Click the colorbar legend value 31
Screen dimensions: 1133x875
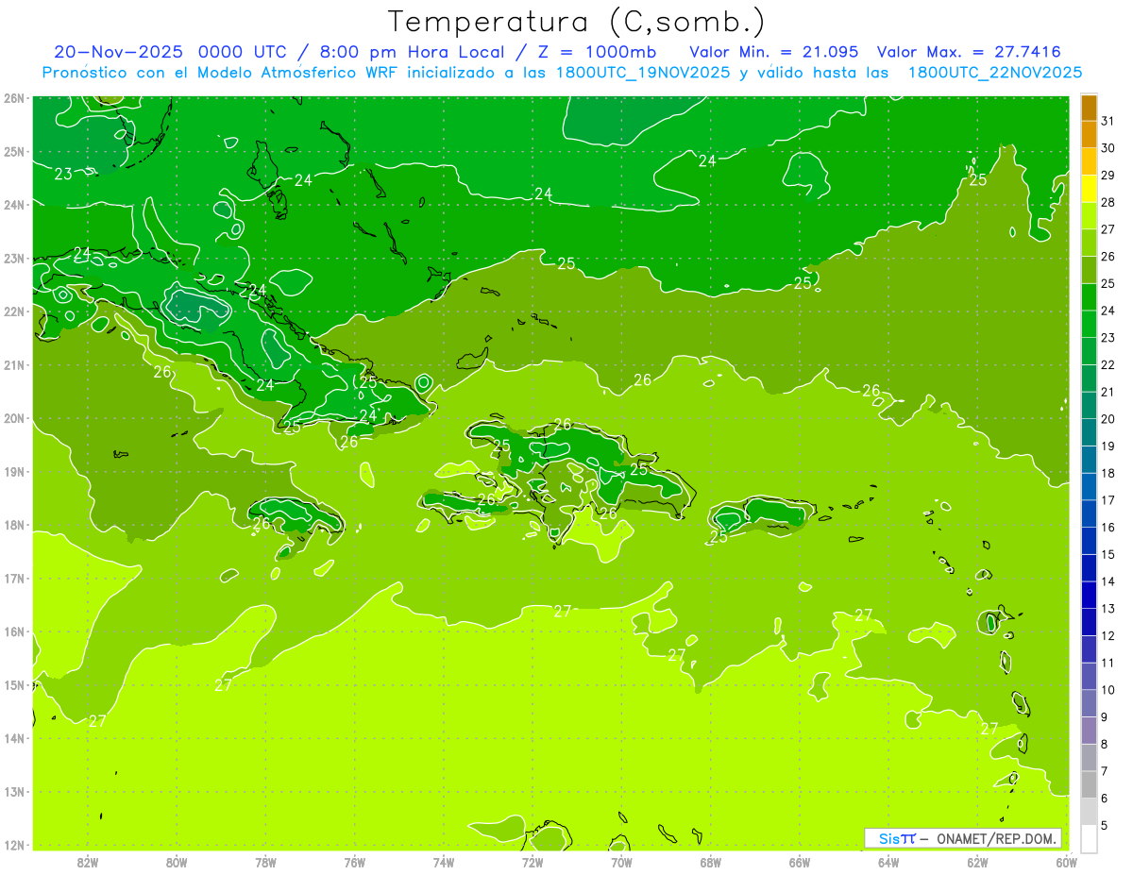1108,121
